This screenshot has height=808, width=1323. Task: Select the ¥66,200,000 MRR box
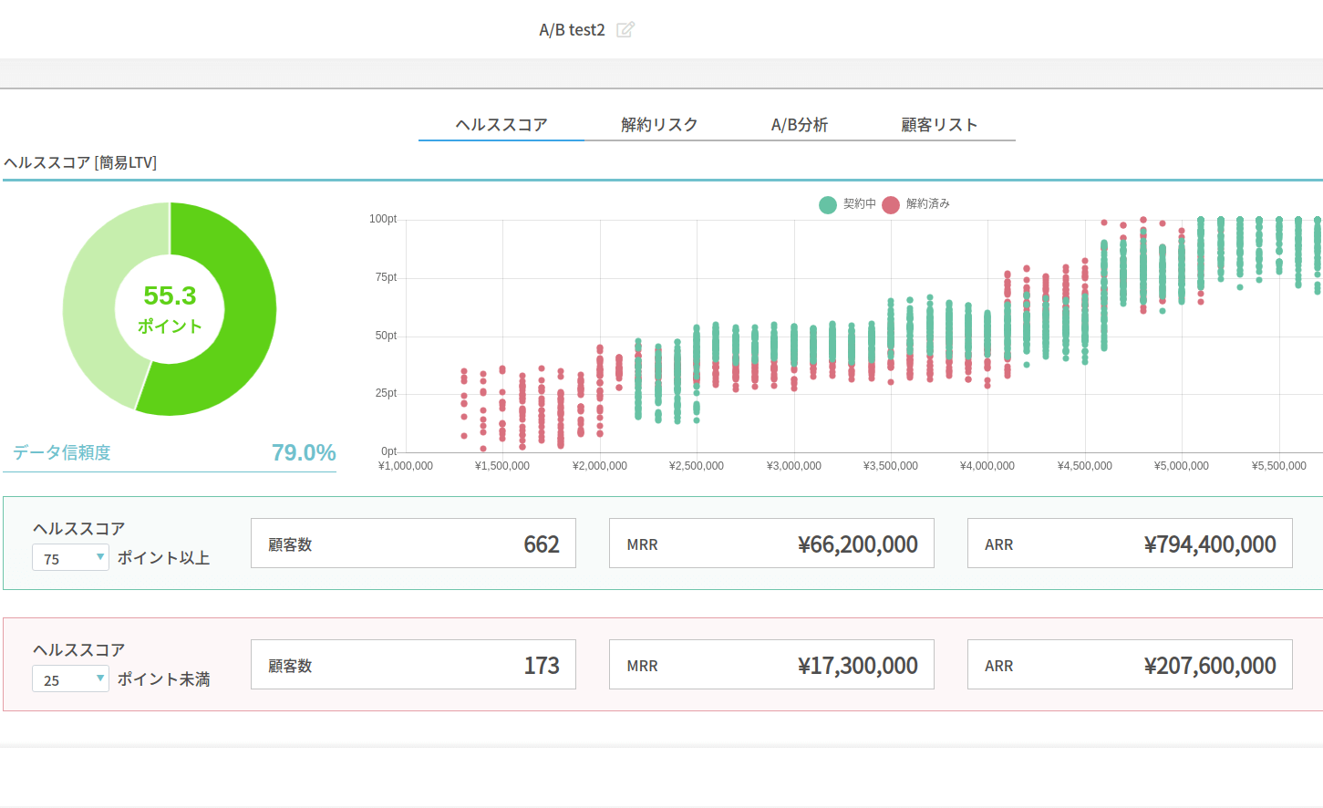[x=771, y=544]
